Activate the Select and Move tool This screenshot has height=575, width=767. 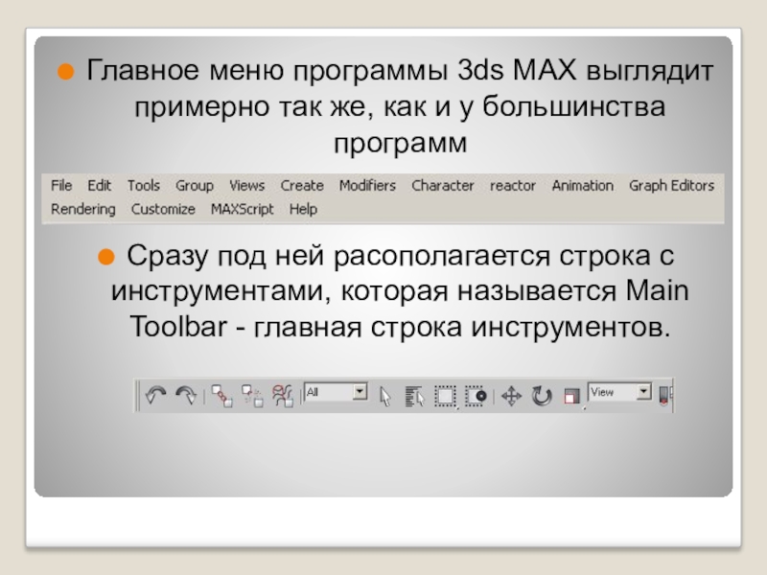(x=512, y=396)
